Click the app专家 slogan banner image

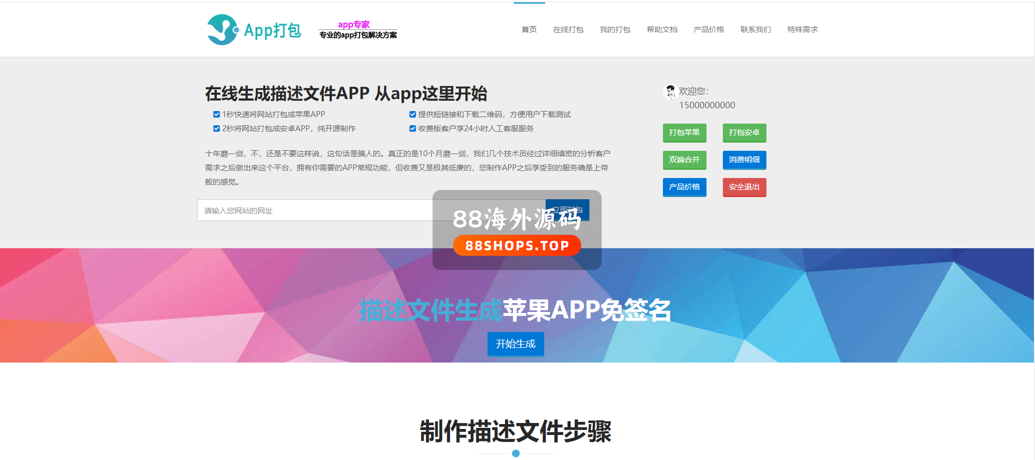pyautogui.click(x=358, y=30)
